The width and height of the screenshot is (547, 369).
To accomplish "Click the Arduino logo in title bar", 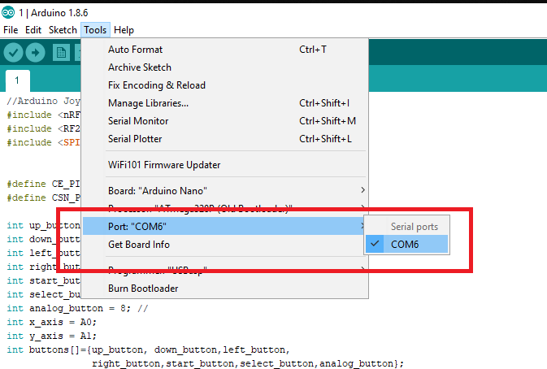I will click(x=9, y=9).
